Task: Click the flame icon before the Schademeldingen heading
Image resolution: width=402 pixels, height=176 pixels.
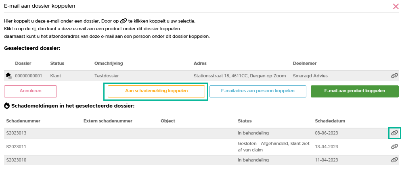Action: [7, 106]
